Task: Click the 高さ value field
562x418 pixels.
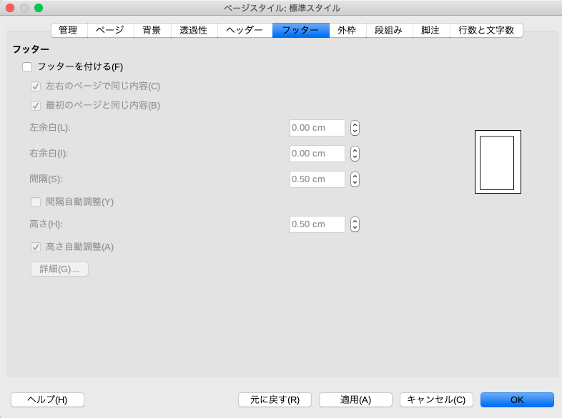Action: (317, 224)
